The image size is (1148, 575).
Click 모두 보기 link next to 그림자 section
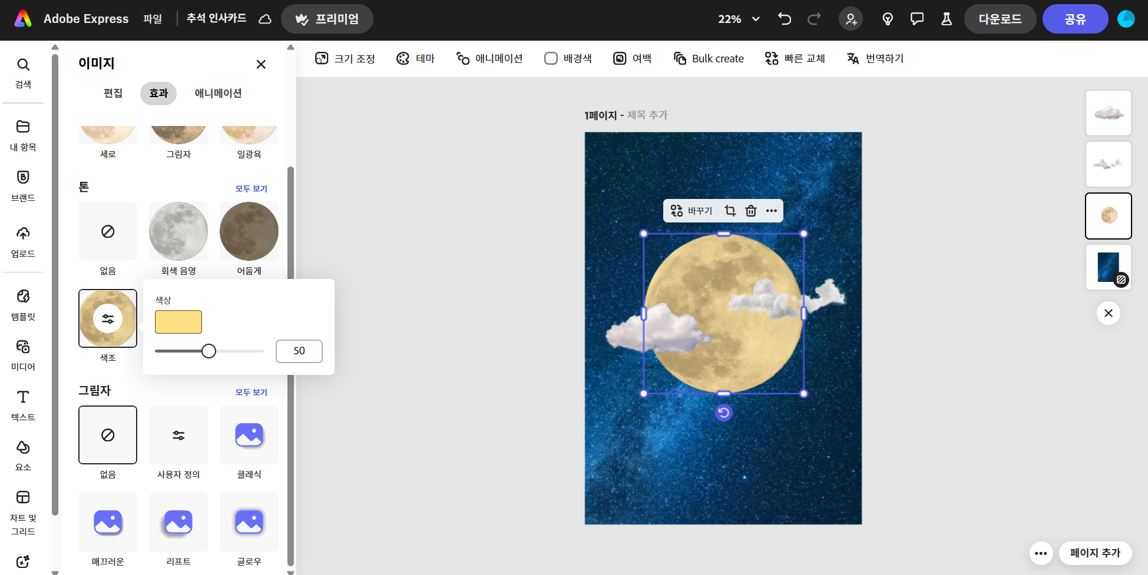(x=252, y=393)
